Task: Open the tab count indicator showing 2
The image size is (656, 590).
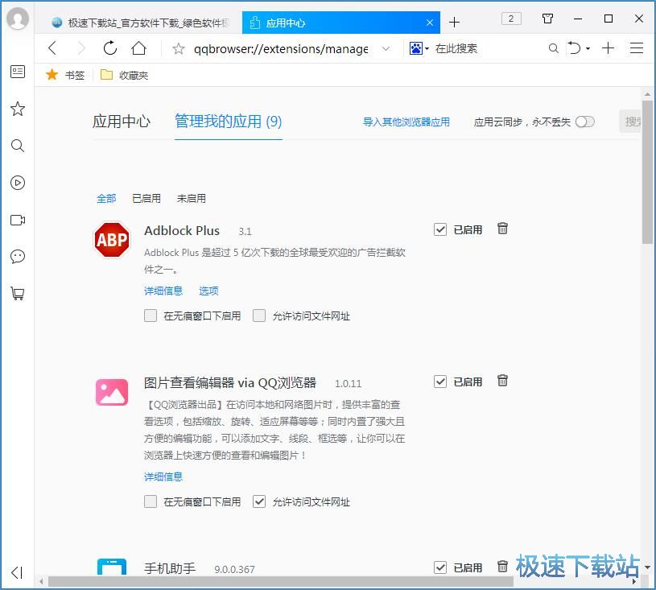Action: 511,19
